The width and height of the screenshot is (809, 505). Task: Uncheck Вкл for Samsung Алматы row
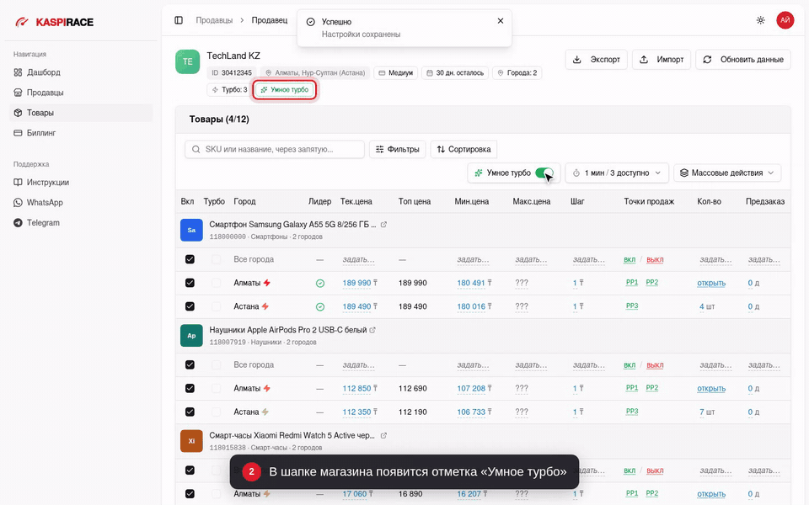pyautogui.click(x=190, y=283)
